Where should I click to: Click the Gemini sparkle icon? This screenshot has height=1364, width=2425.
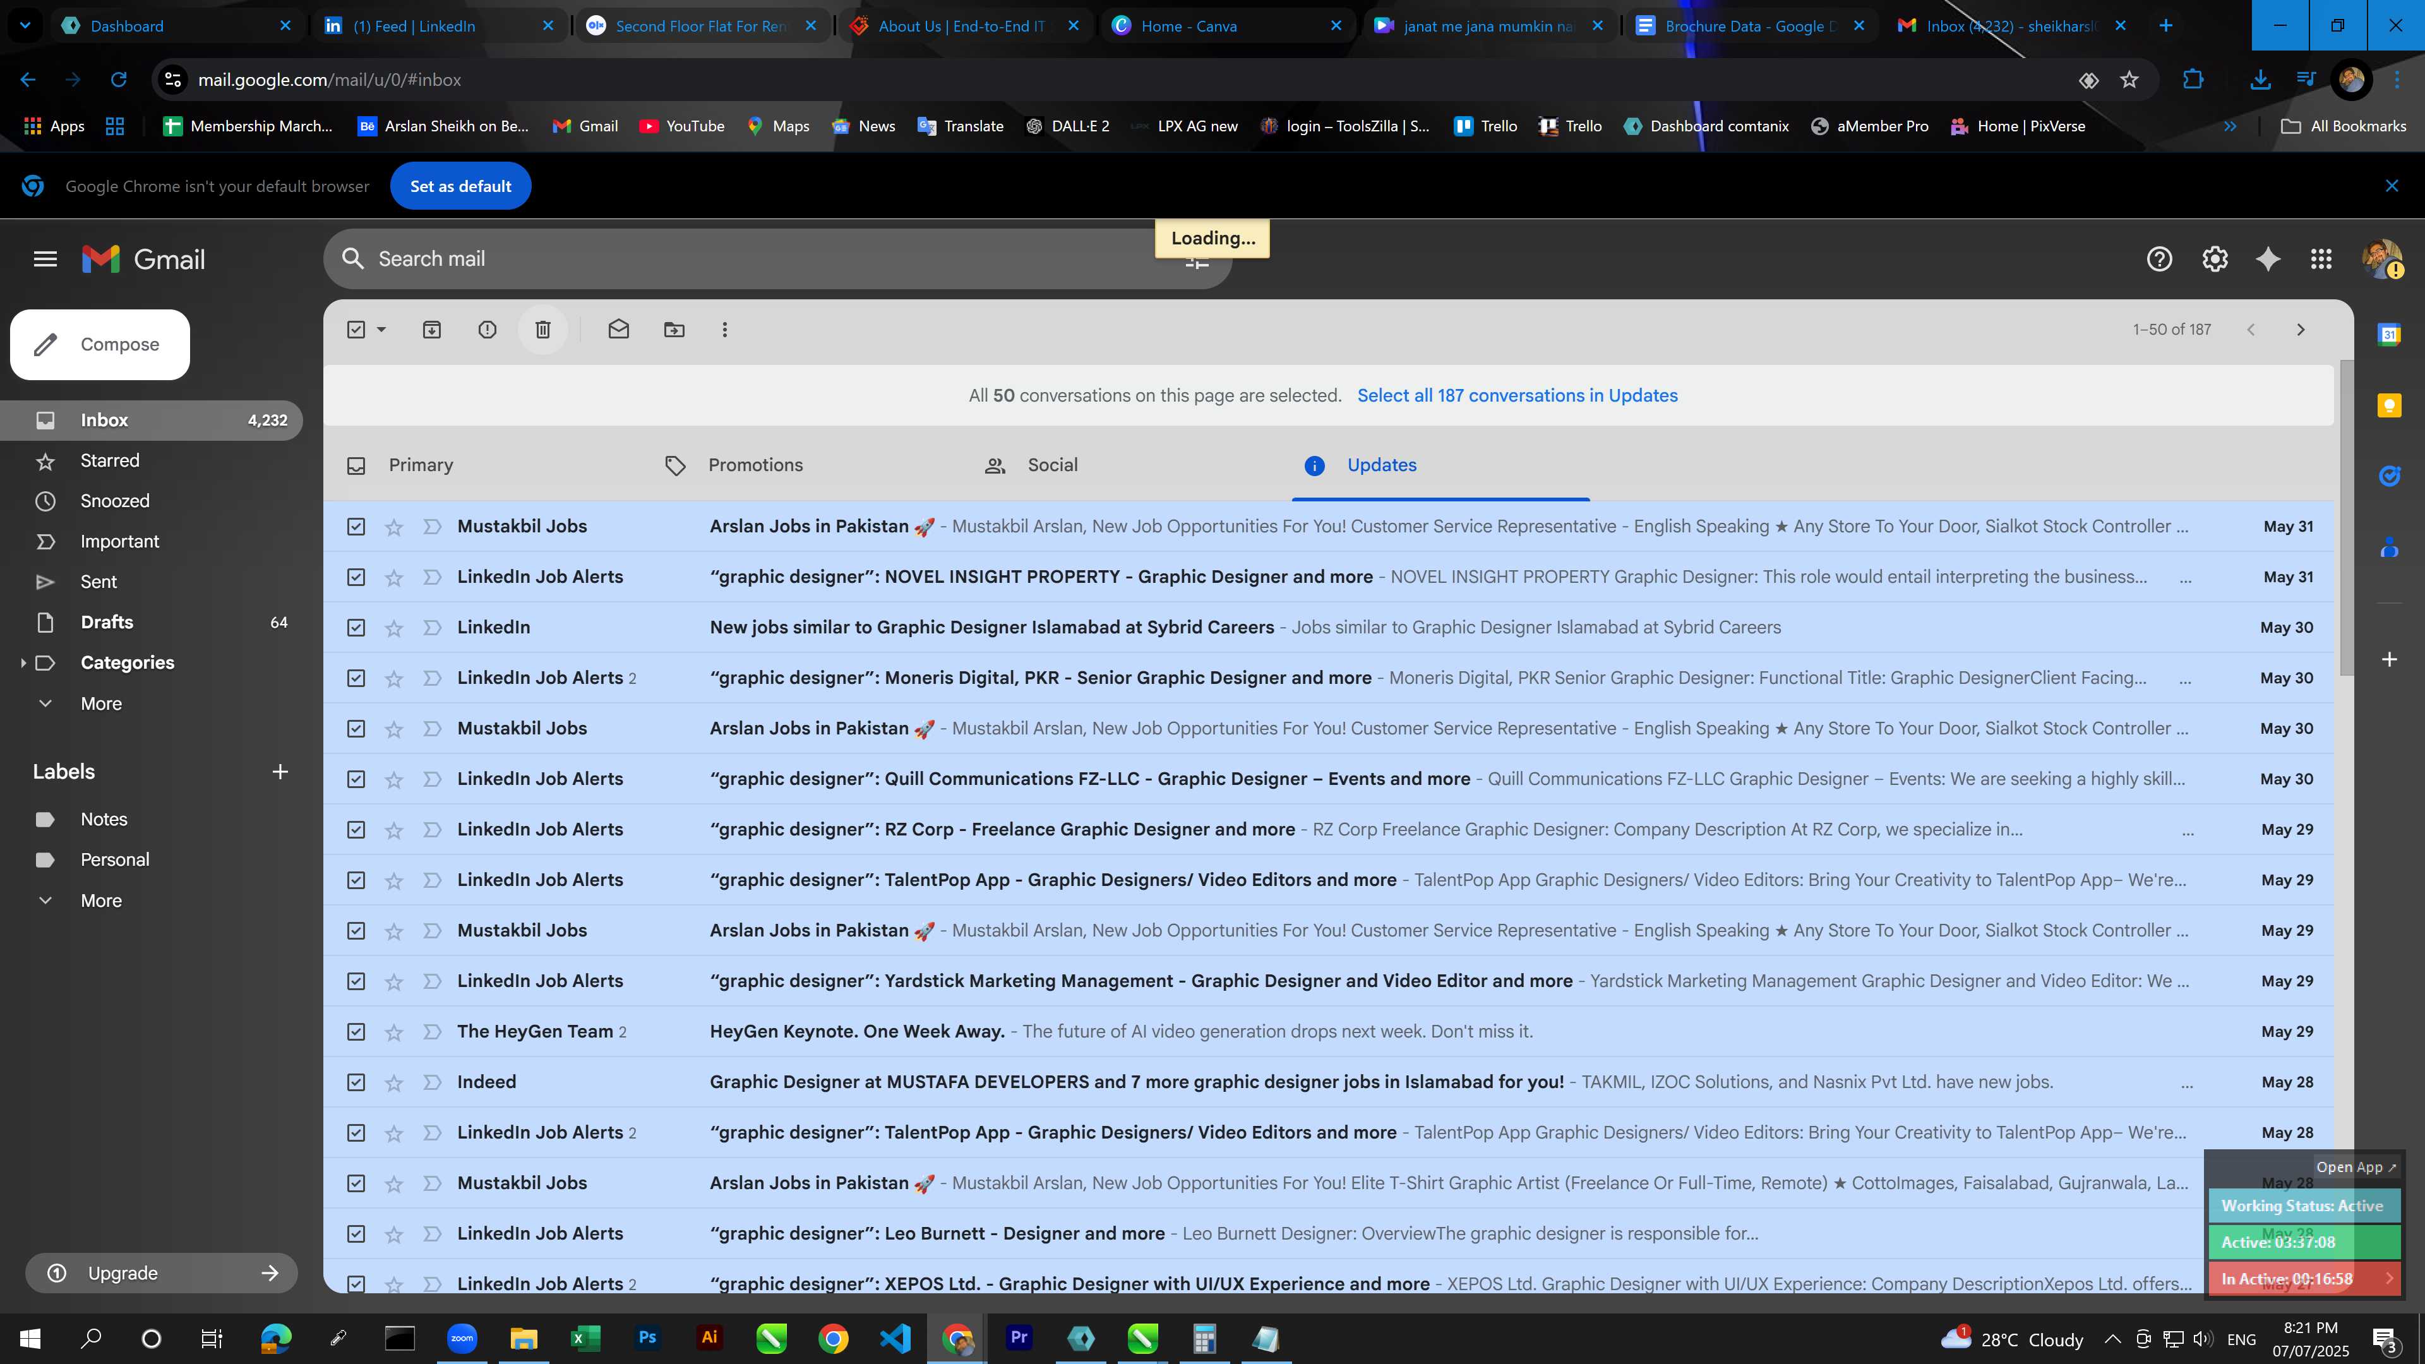click(2269, 259)
